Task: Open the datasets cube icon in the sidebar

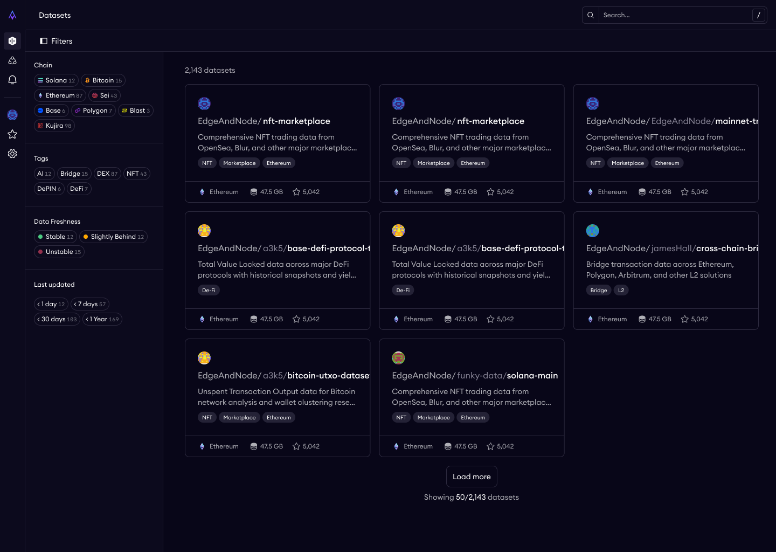Action: 12,41
